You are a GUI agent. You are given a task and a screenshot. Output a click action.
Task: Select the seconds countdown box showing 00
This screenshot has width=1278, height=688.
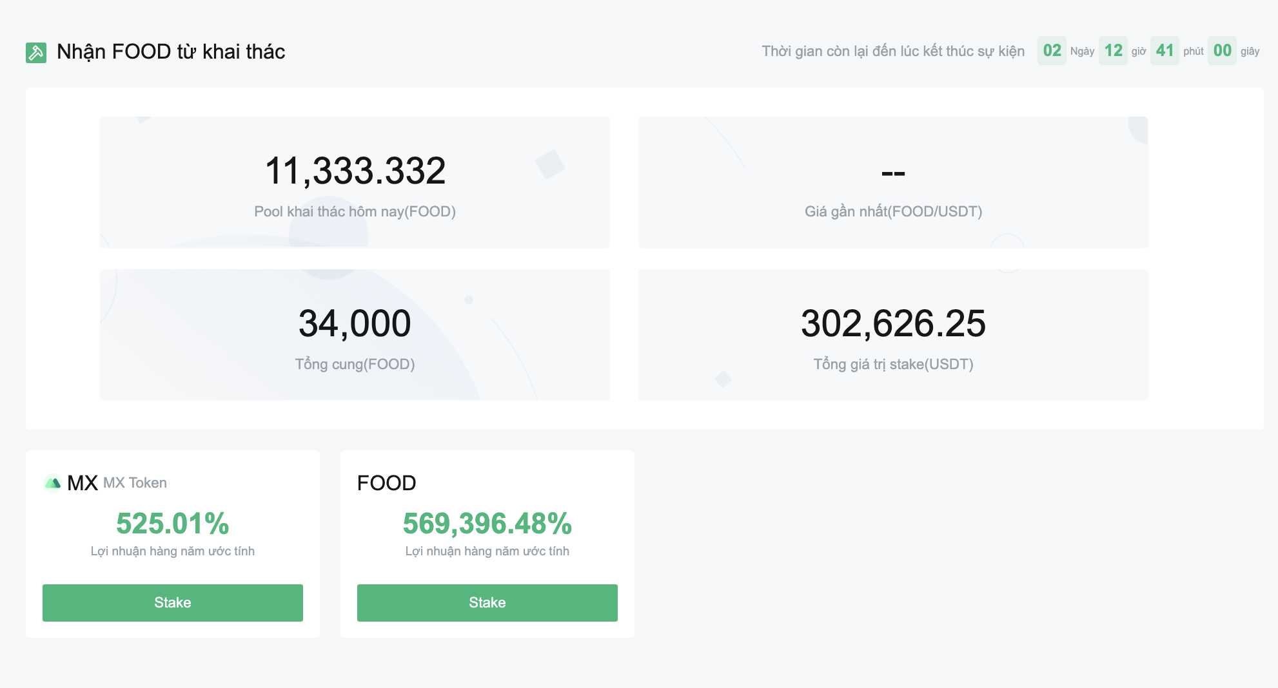(x=1222, y=51)
